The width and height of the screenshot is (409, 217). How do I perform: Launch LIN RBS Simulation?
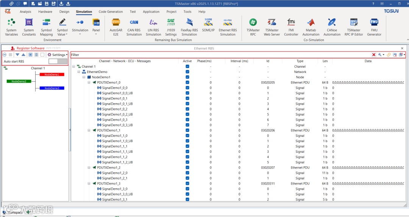[153, 27]
